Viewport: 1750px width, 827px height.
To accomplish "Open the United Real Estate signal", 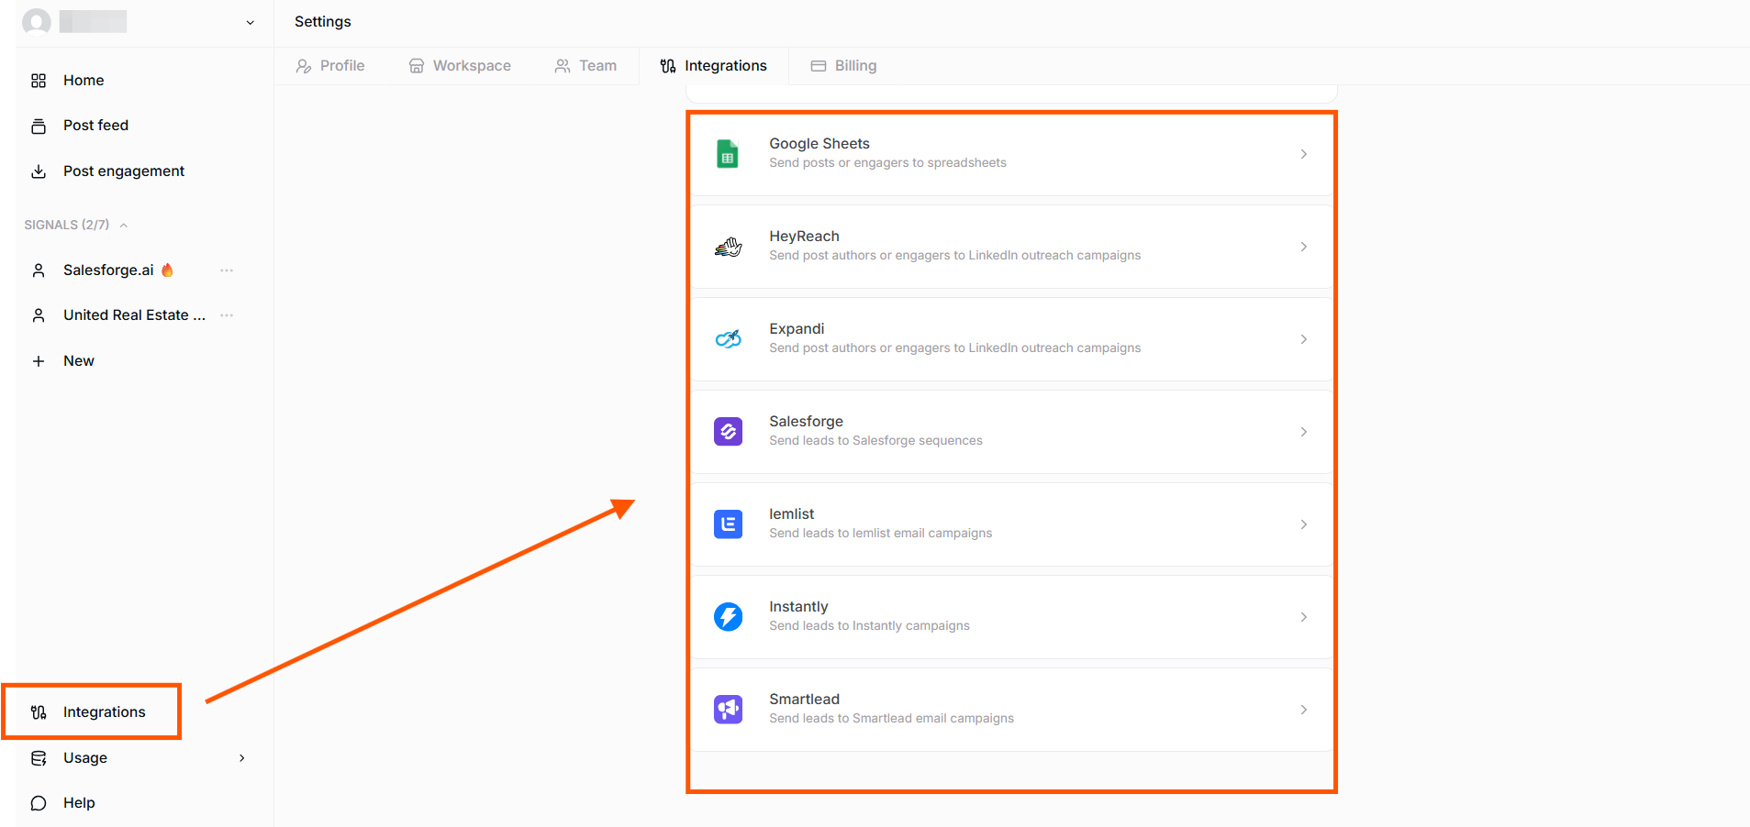I will (x=134, y=315).
